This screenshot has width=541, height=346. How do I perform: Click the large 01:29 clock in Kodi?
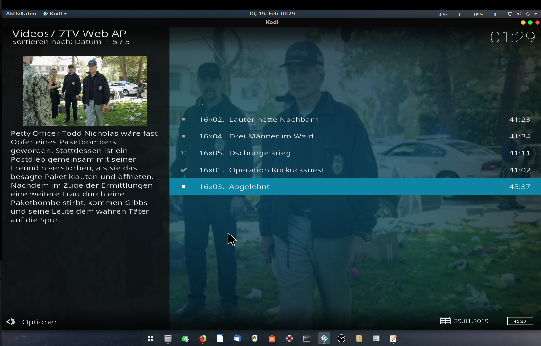pos(513,37)
